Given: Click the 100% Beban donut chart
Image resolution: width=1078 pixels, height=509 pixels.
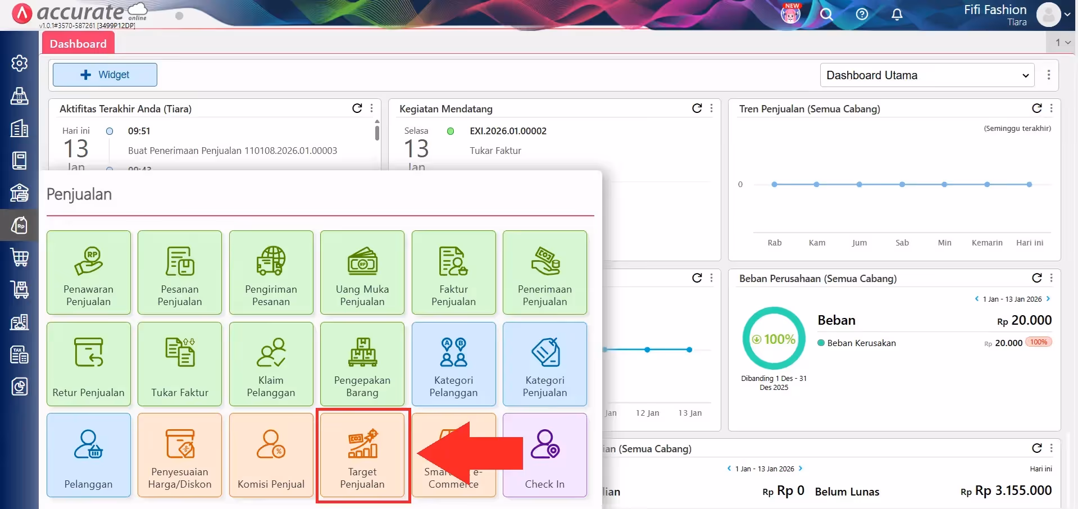Looking at the screenshot, I should click(x=774, y=338).
